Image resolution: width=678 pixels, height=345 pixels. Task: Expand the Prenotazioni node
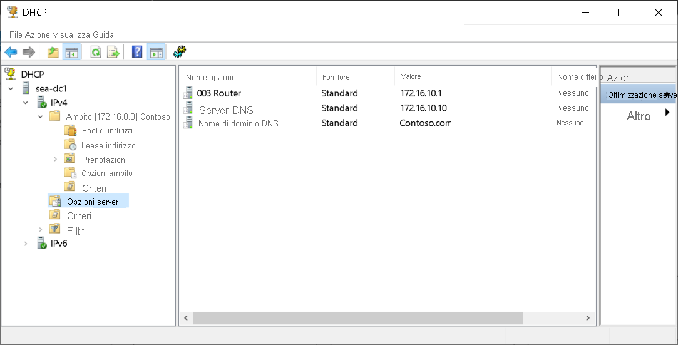coord(55,160)
